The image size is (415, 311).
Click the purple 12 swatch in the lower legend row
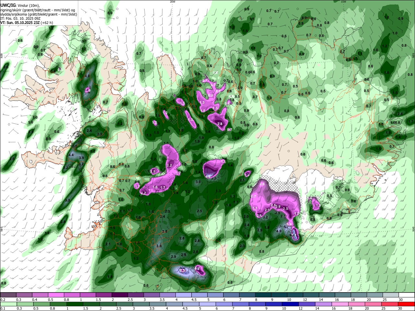tap(307, 304)
